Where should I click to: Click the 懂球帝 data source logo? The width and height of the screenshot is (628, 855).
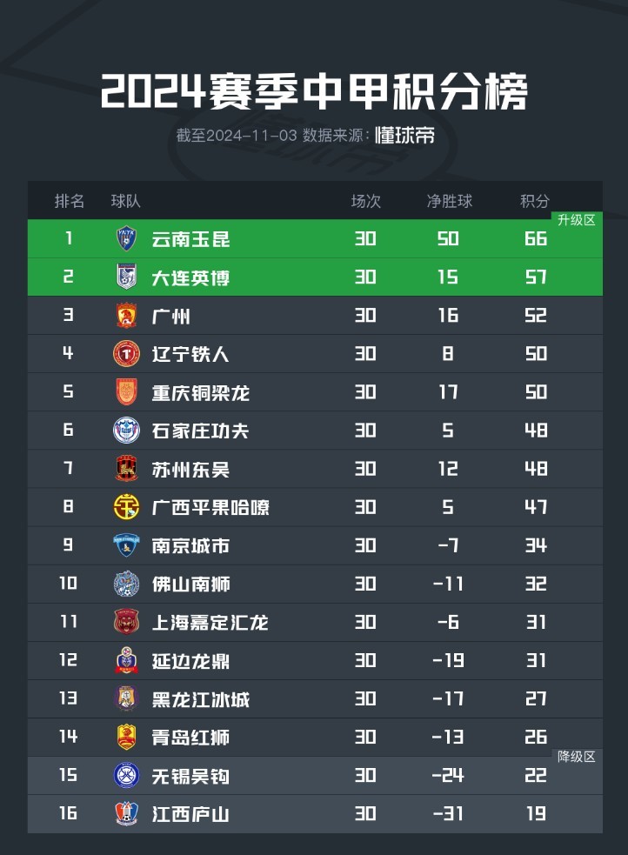tap(404, 136)
